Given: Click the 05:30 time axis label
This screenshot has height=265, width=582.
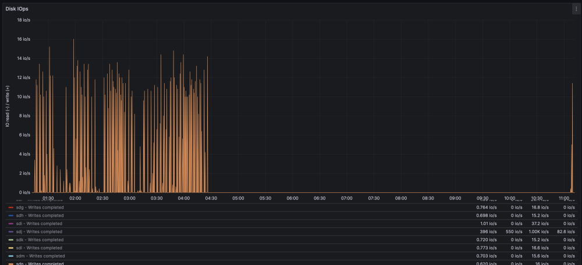Looking at the screenshot, I should click(x=265, y=198).
